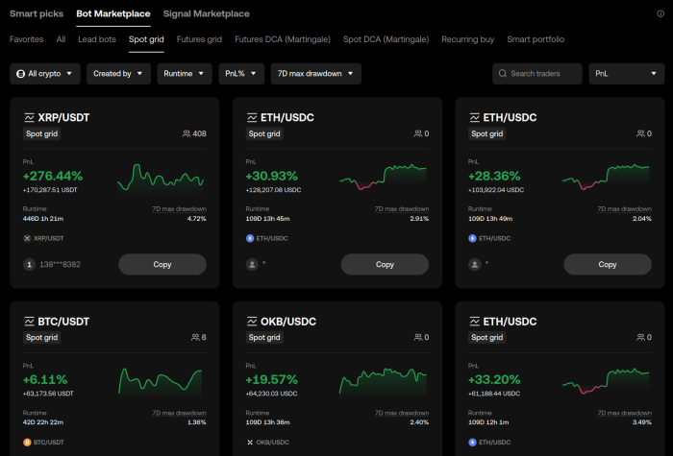Click the grid icon beside BTC/USDT title
Image resolution: width=673 pixels, height=456 pixels.
pyautogui.click(x=29, y=322)
